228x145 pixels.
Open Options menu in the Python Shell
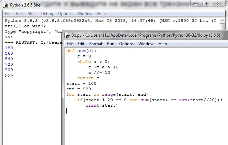pyautogui.click(x=65, y=14)
